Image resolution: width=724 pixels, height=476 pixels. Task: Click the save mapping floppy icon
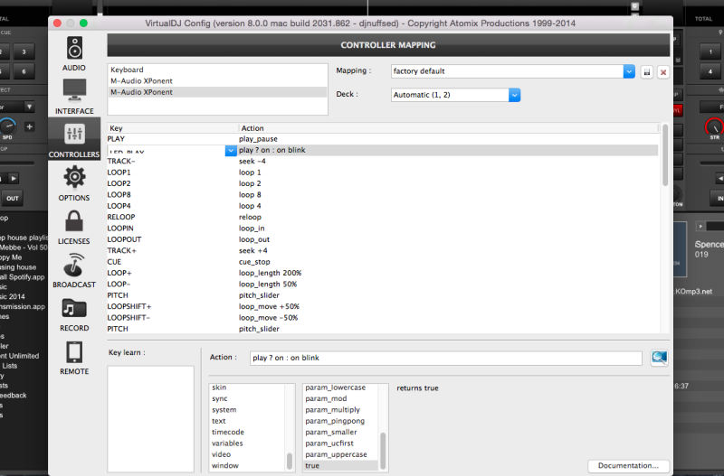point(646,72)
